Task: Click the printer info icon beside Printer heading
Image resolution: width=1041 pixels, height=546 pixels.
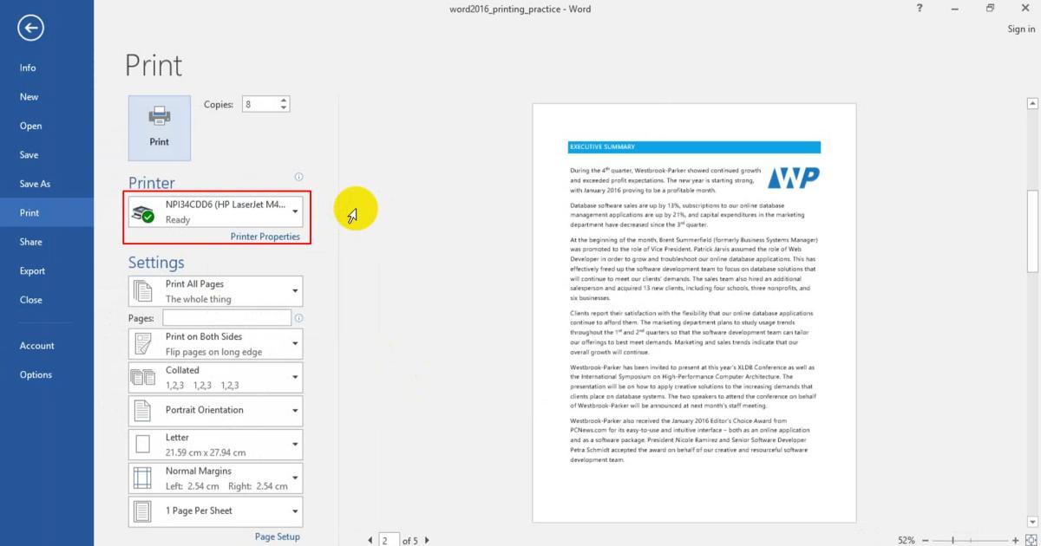Action: 298,177
